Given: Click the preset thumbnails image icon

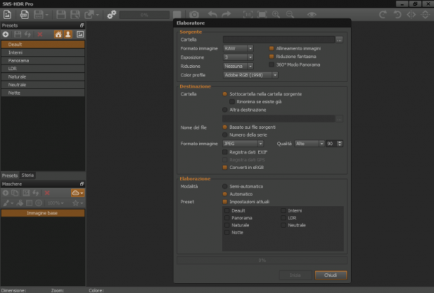Looking at the screenshot, I should [80, 34].
